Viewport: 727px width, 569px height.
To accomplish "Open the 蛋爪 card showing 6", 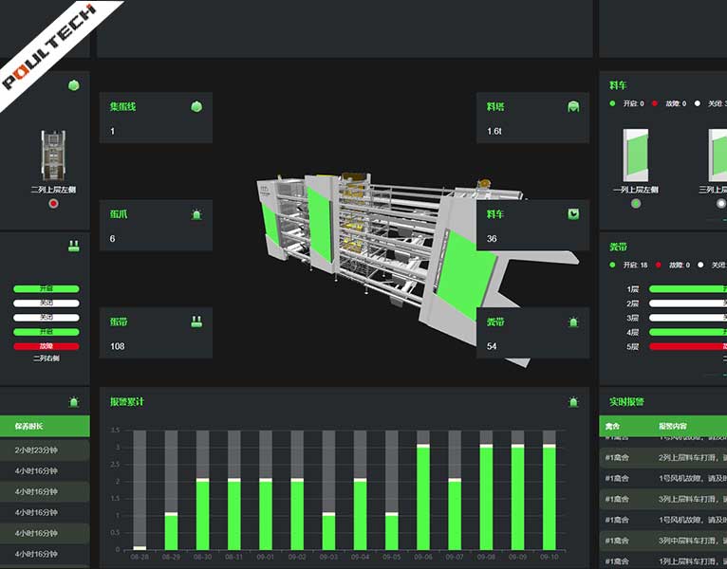I will (156, 225).
